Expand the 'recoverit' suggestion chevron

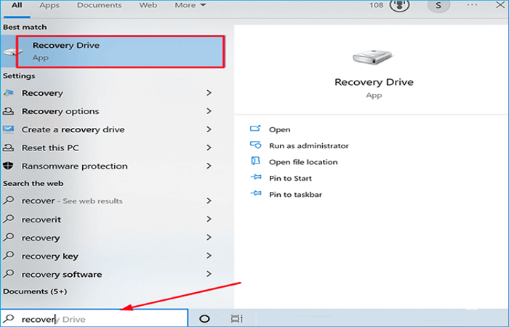[209, 219]
